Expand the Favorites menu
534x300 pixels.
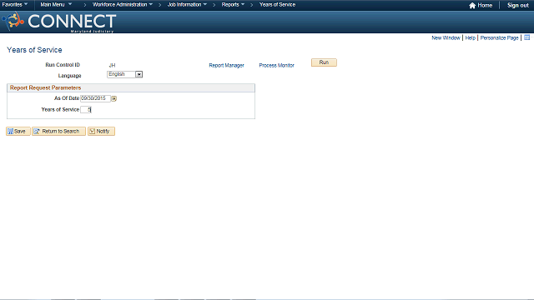click(x=15, y=5)
